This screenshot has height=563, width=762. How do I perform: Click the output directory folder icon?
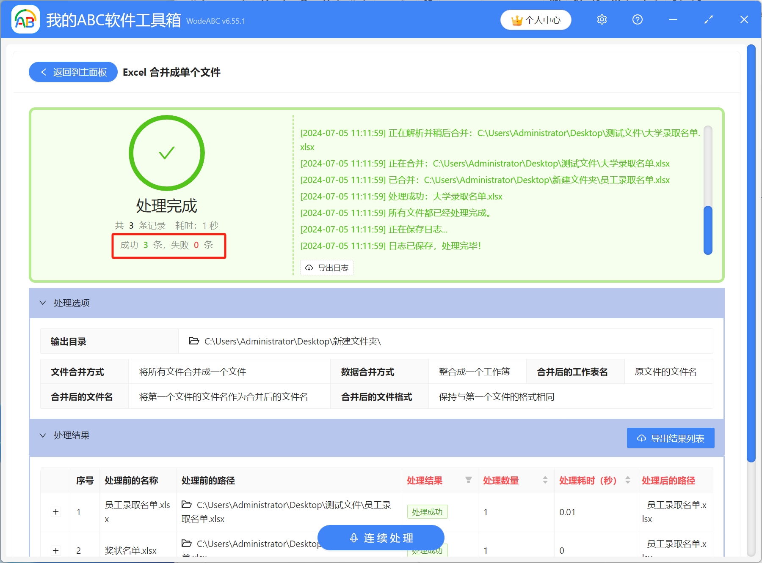pyautogui.click(x=194, y=341)
